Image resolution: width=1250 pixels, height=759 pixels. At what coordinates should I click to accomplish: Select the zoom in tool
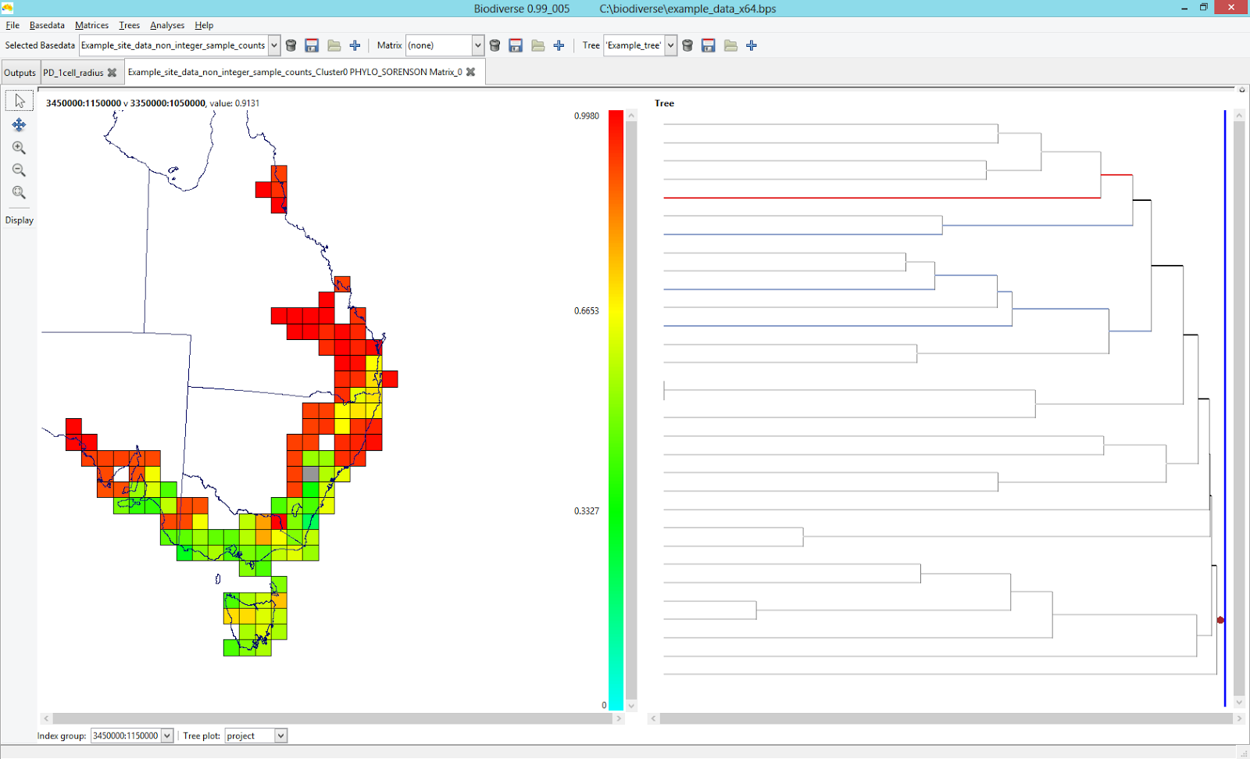pyautogui.click(x=19, y=148)
